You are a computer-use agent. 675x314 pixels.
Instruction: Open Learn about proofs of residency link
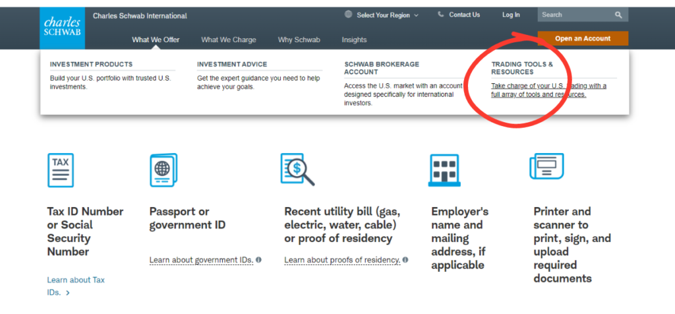point(342,260)
